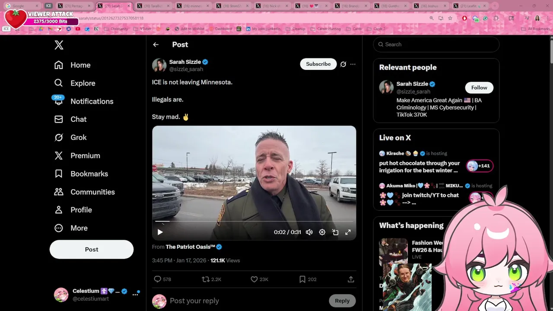Open The Patriot Oasis source link
Screen dimensions: 553x311
pyautogui.click(x=191, y=247)
